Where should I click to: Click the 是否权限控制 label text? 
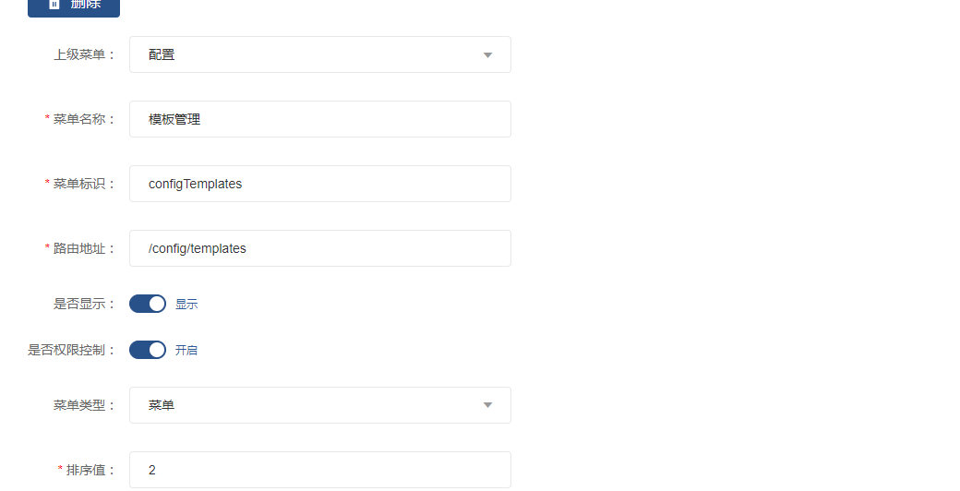72,350
